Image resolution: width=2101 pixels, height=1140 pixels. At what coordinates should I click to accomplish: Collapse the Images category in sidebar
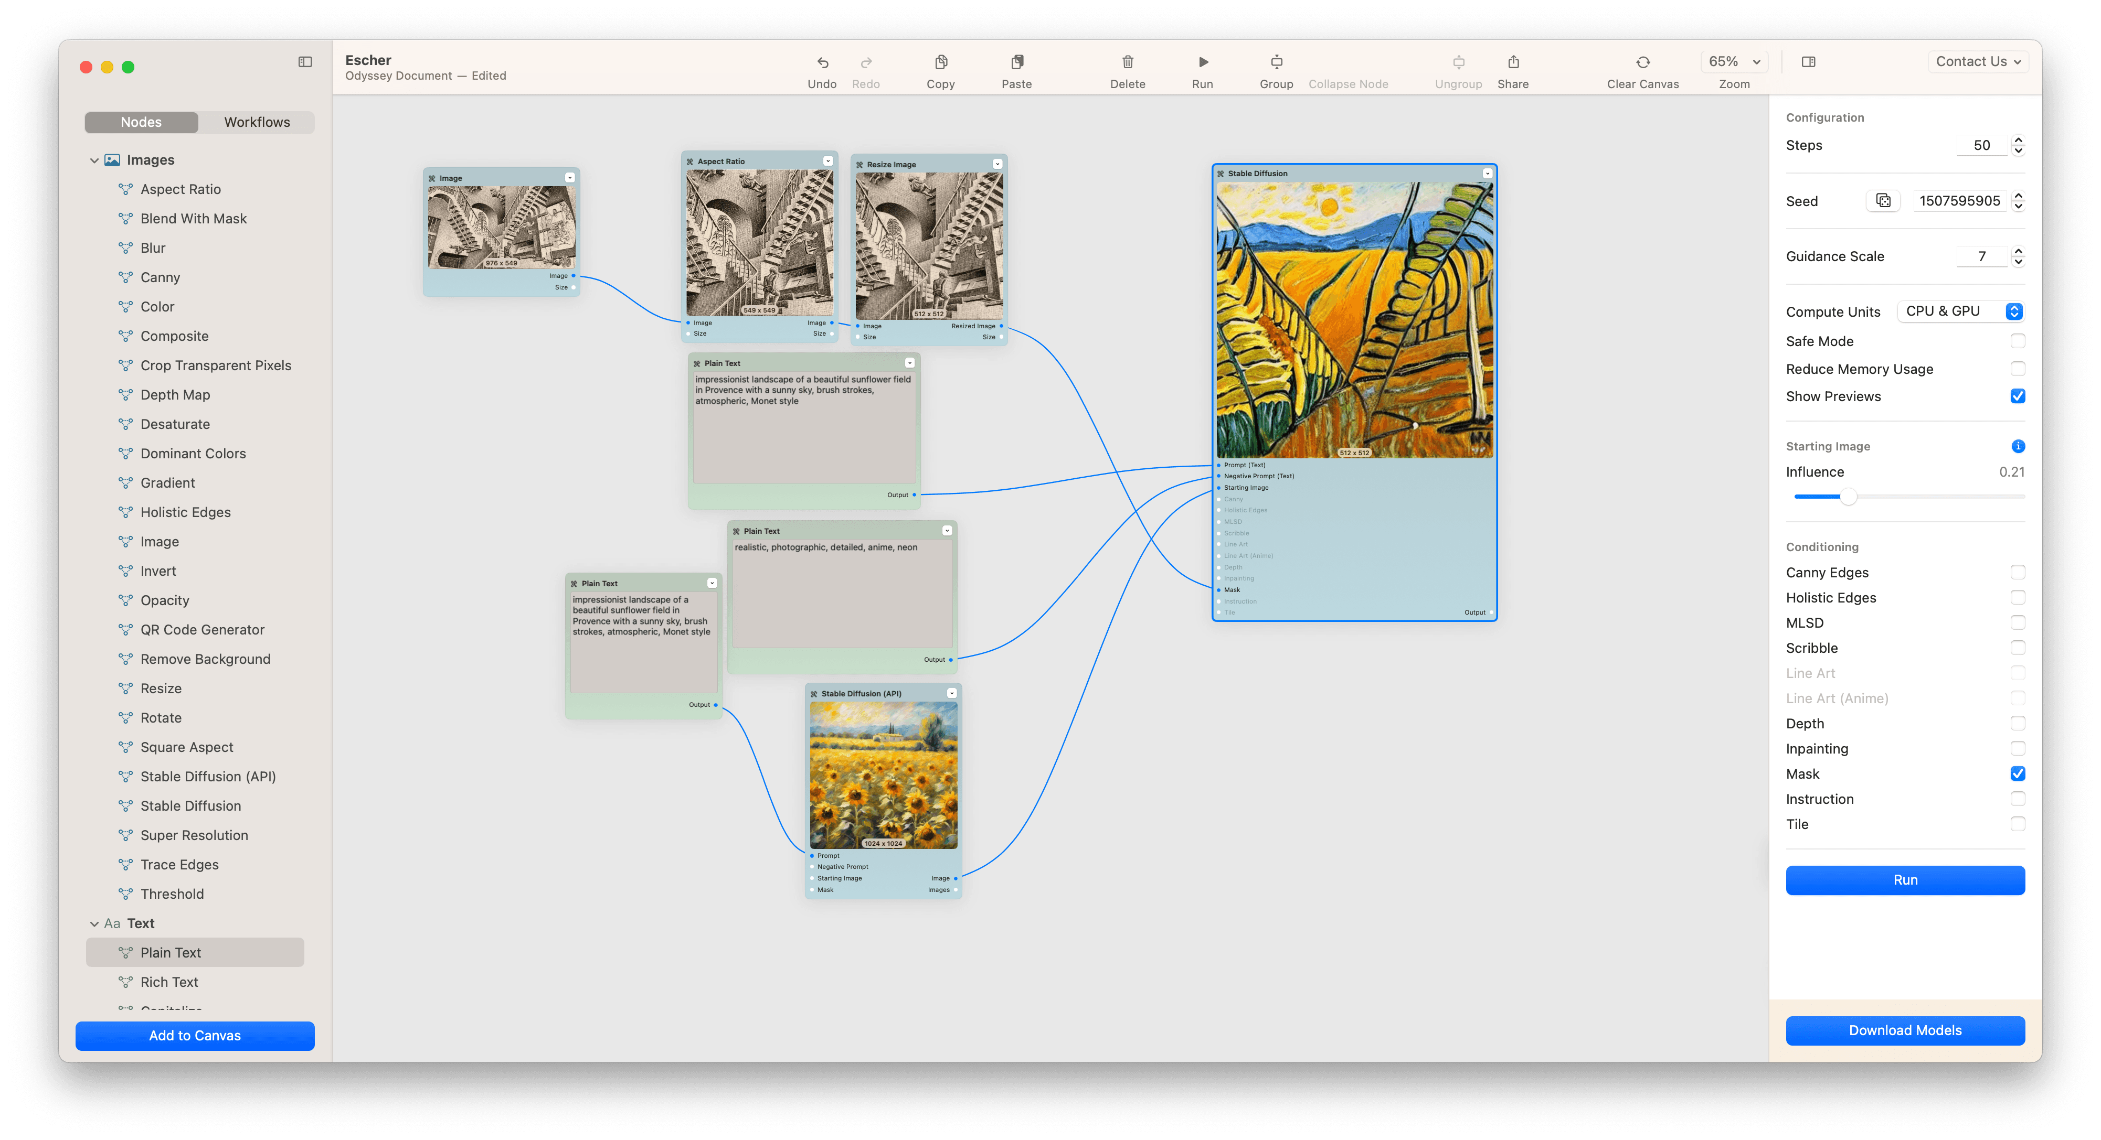coord(94,160)
